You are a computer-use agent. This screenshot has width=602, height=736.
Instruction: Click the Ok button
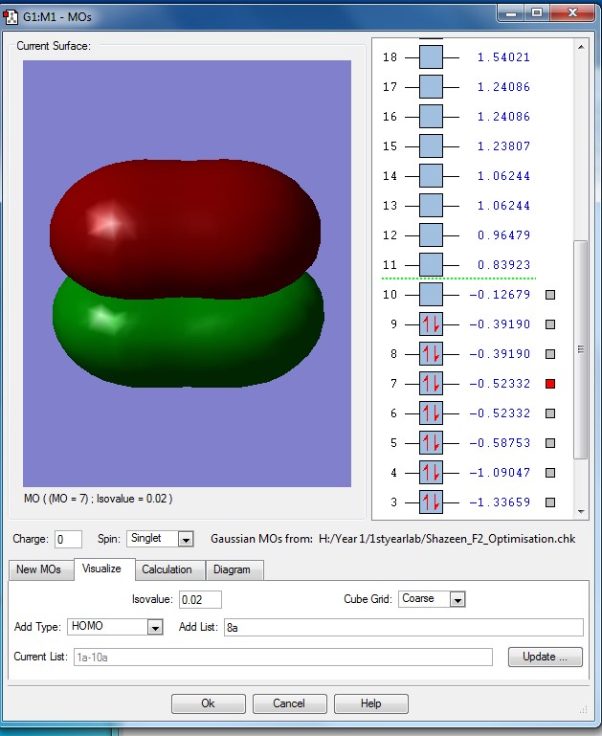pyautogui.click(x=209, y=703)
